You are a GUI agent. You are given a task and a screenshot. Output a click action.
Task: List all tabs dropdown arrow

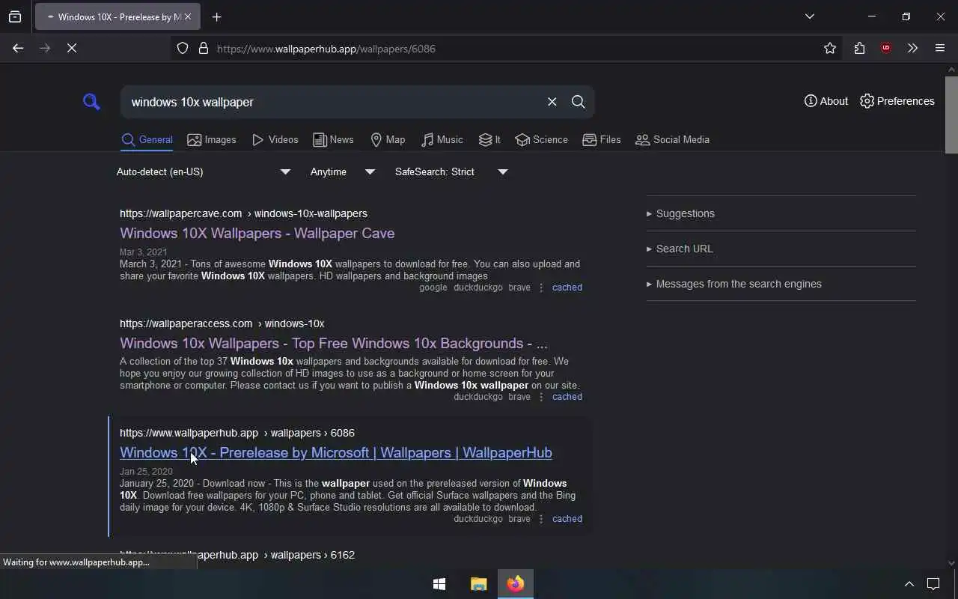[810, 16]
